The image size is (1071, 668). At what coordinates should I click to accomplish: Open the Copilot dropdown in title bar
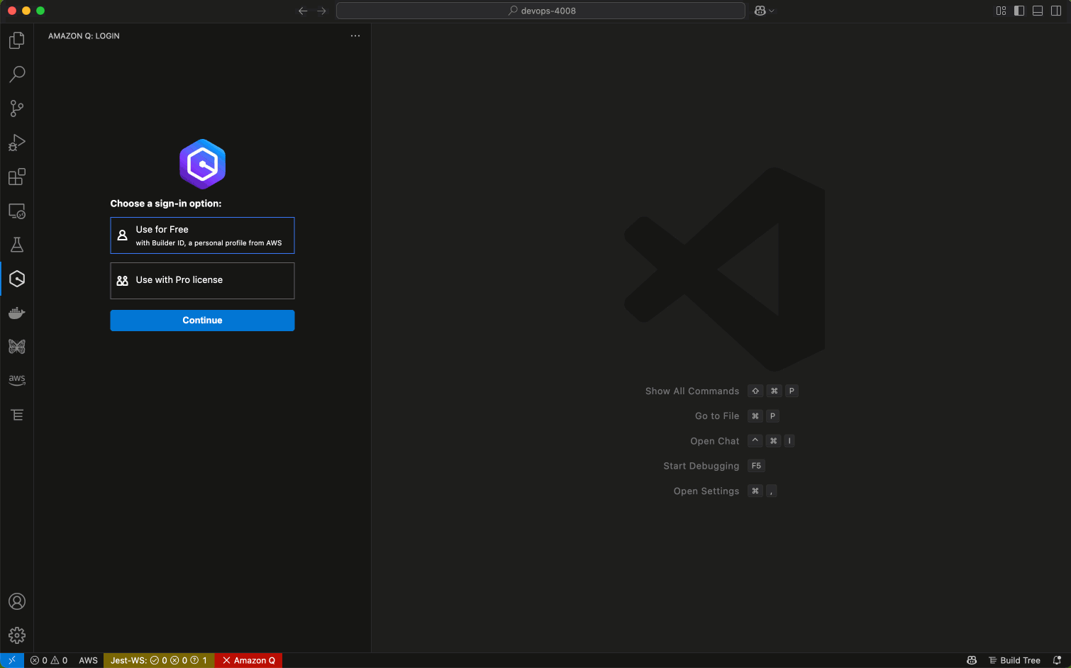click(x=765, y=11)
